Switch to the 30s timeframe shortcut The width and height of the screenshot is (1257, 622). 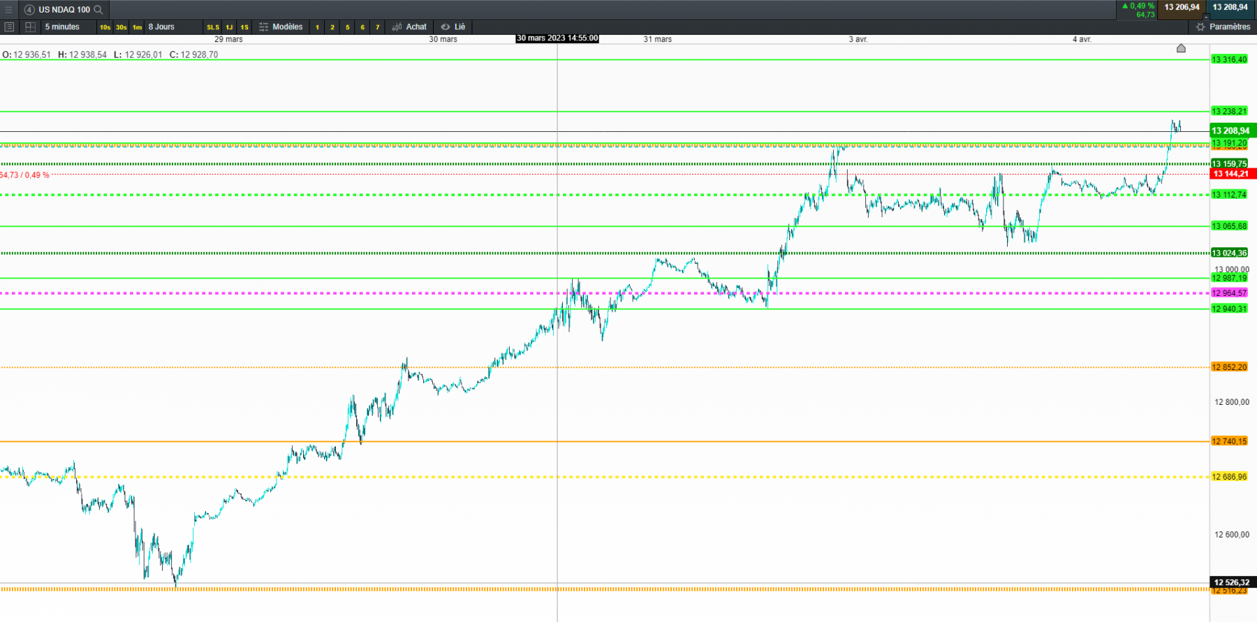click(122, 27)
